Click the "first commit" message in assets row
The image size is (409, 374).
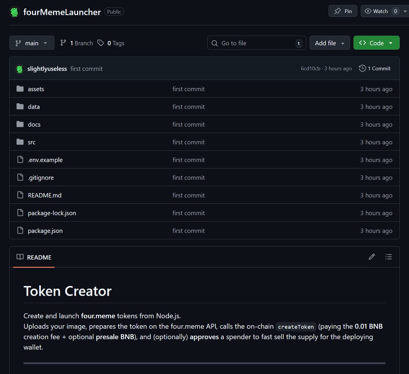188,89
